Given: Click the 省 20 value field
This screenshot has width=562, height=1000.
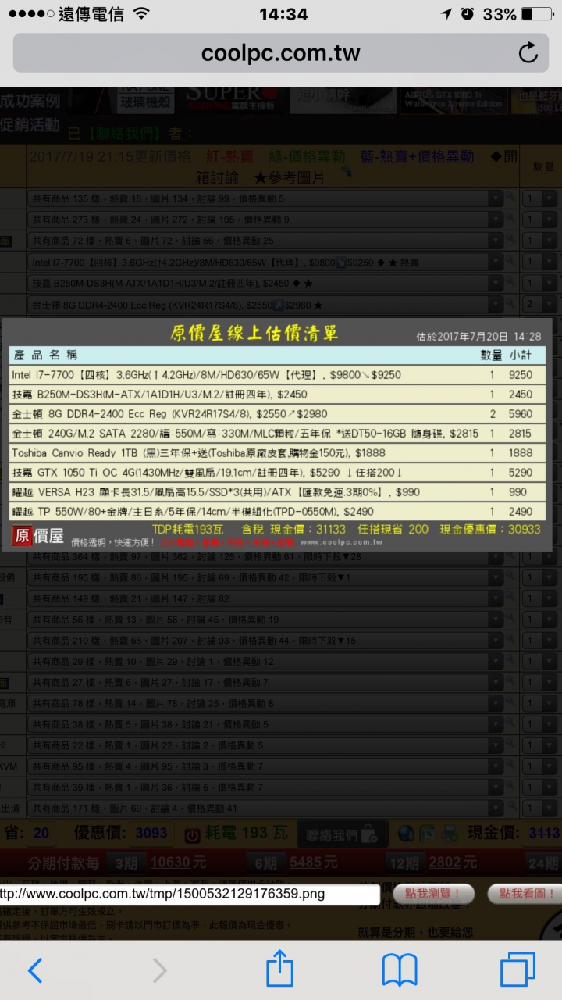Looking at the screenshot, I should [41, 834].
